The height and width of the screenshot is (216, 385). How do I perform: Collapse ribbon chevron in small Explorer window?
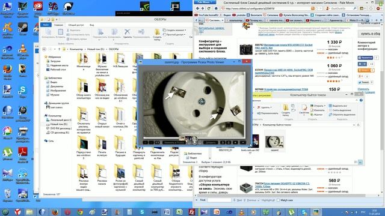coord(357,100)
